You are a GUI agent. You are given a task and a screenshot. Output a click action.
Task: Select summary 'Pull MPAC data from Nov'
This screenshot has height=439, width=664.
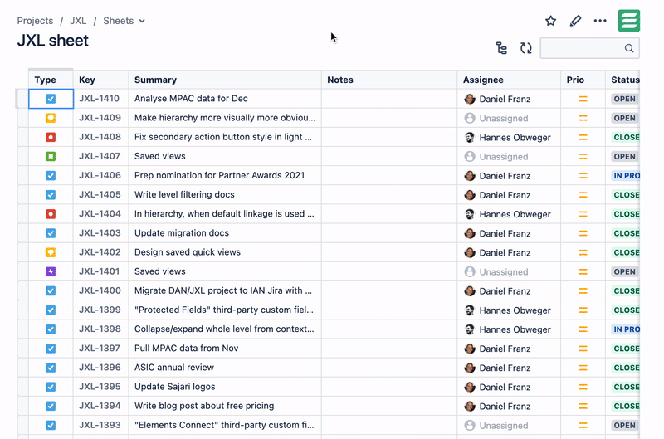click(x=186, y=349)
